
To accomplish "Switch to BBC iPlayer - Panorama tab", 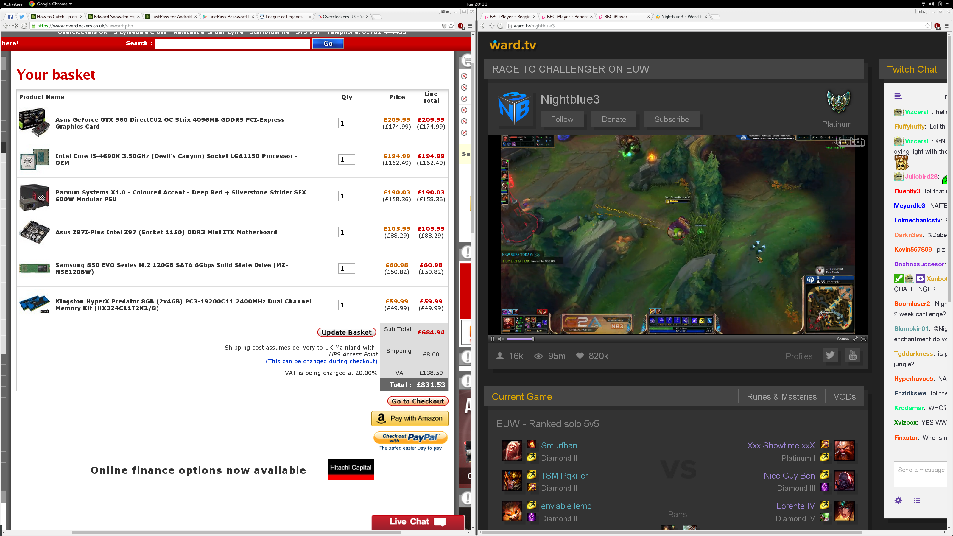I will [x=567, y=17].
